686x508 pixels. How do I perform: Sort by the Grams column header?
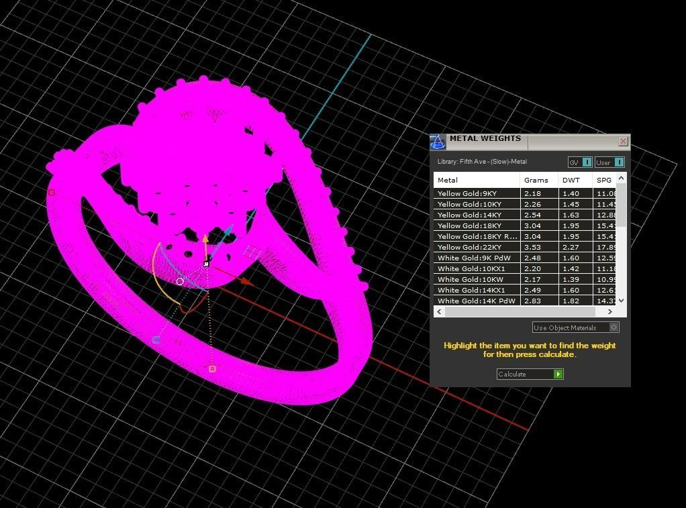point(539,180)
